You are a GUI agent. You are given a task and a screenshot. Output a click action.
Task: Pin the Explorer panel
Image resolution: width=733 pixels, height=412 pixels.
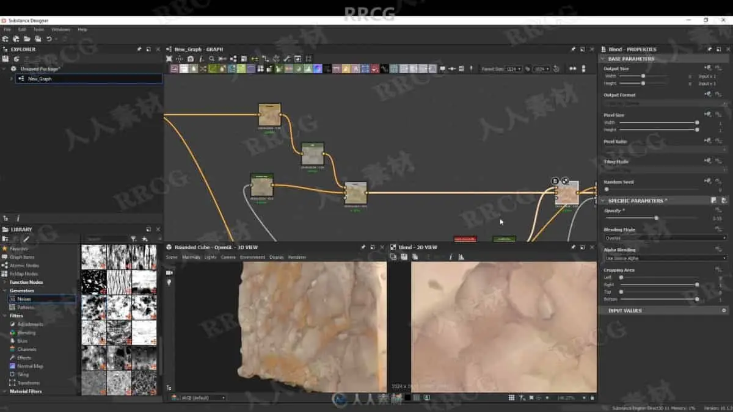click(139, 49)
